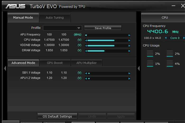Close the TurboV EVO window

coord(183,6)
